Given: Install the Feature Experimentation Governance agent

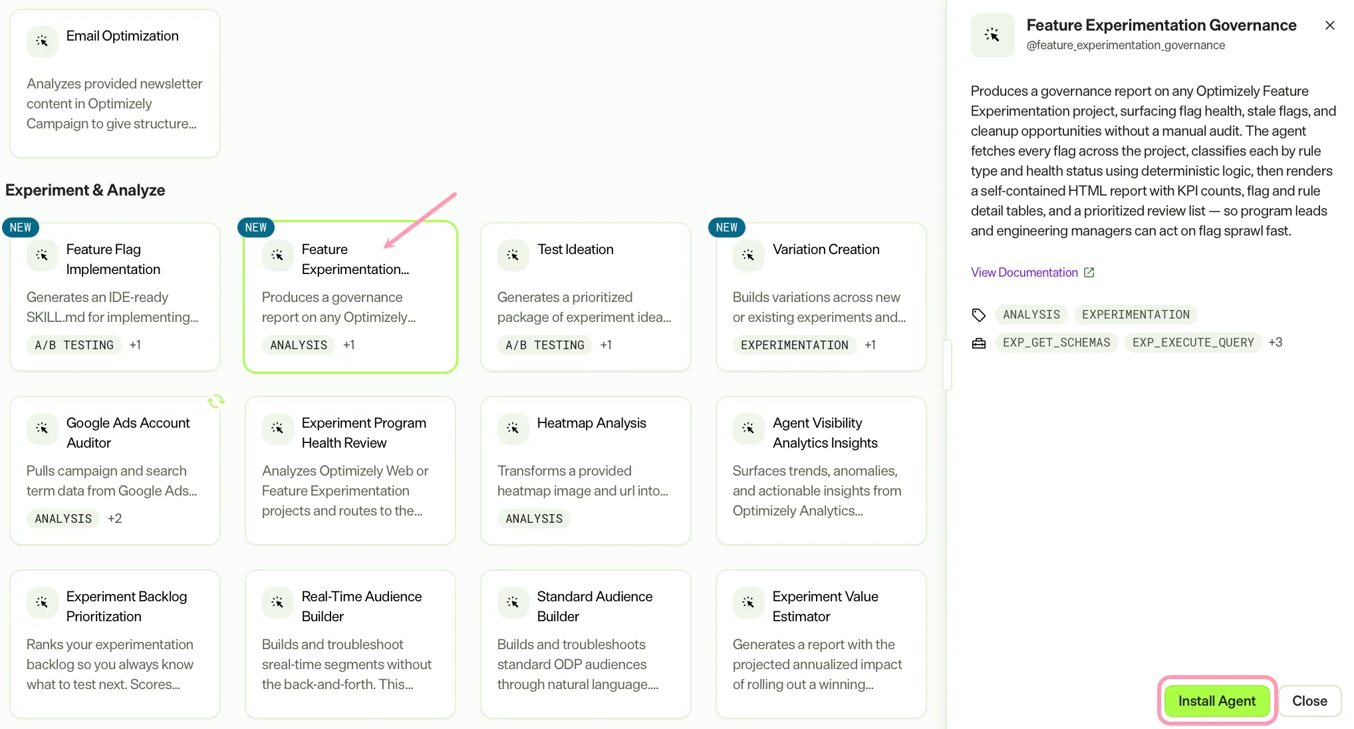Looking at the screenshot, I should click(1216, 701).
